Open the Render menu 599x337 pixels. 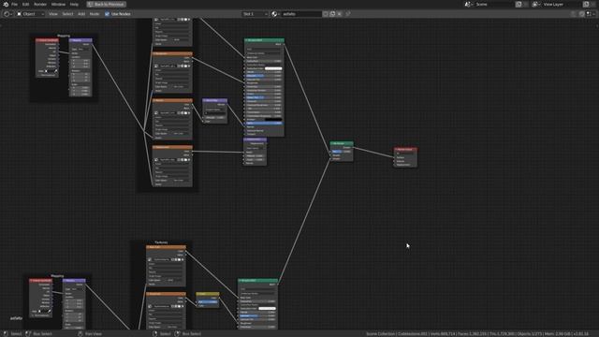coord(40,4)
